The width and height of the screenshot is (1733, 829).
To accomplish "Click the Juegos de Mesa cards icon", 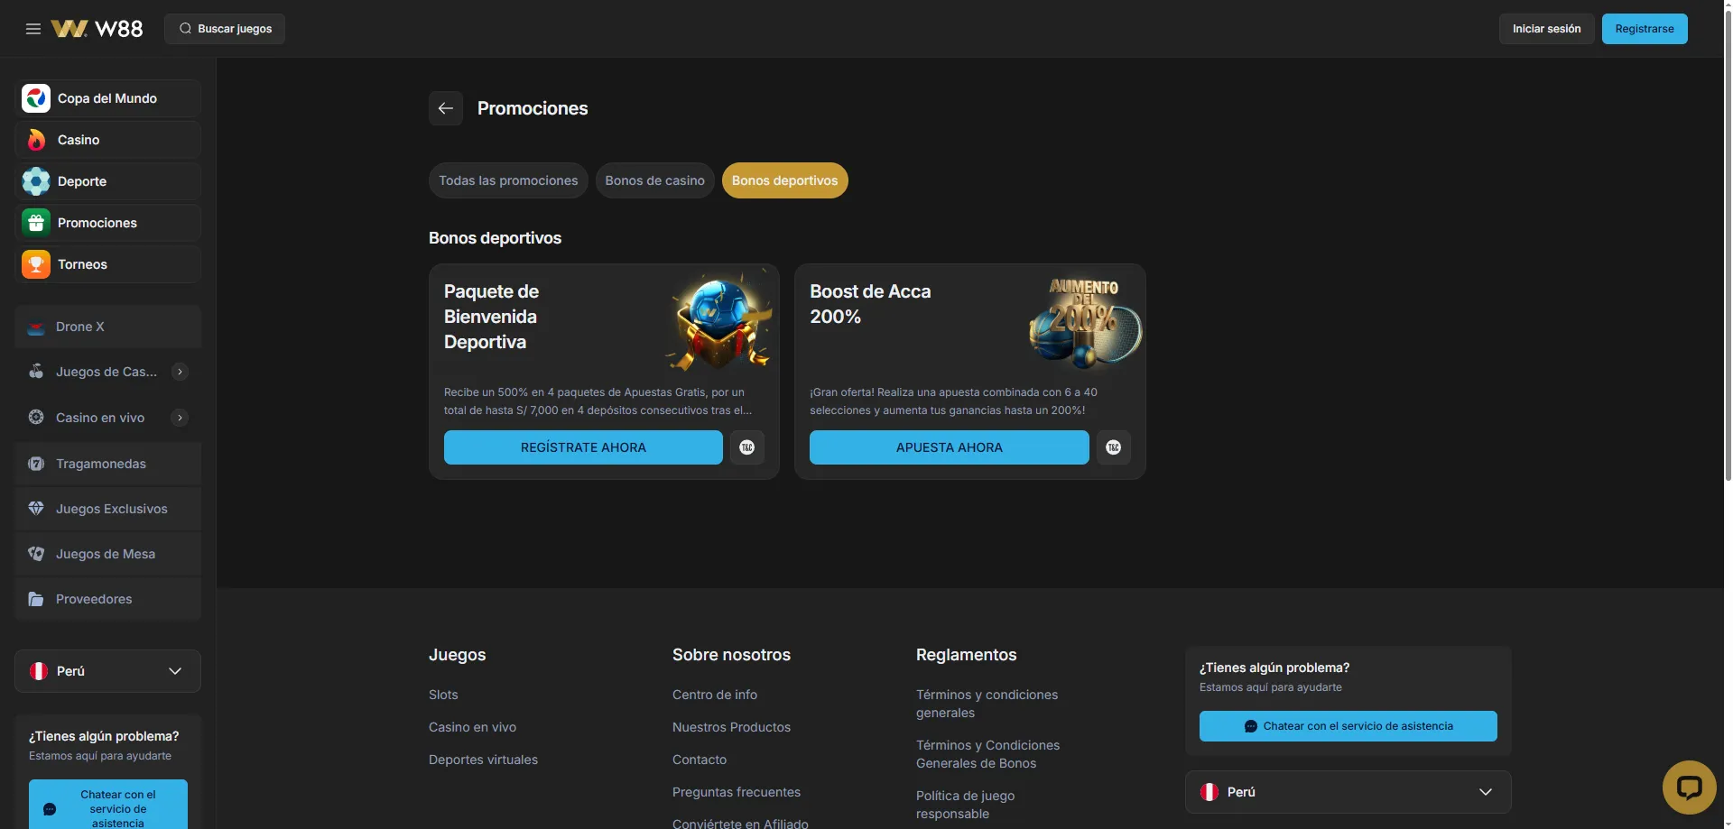I will tap(36, 554).
